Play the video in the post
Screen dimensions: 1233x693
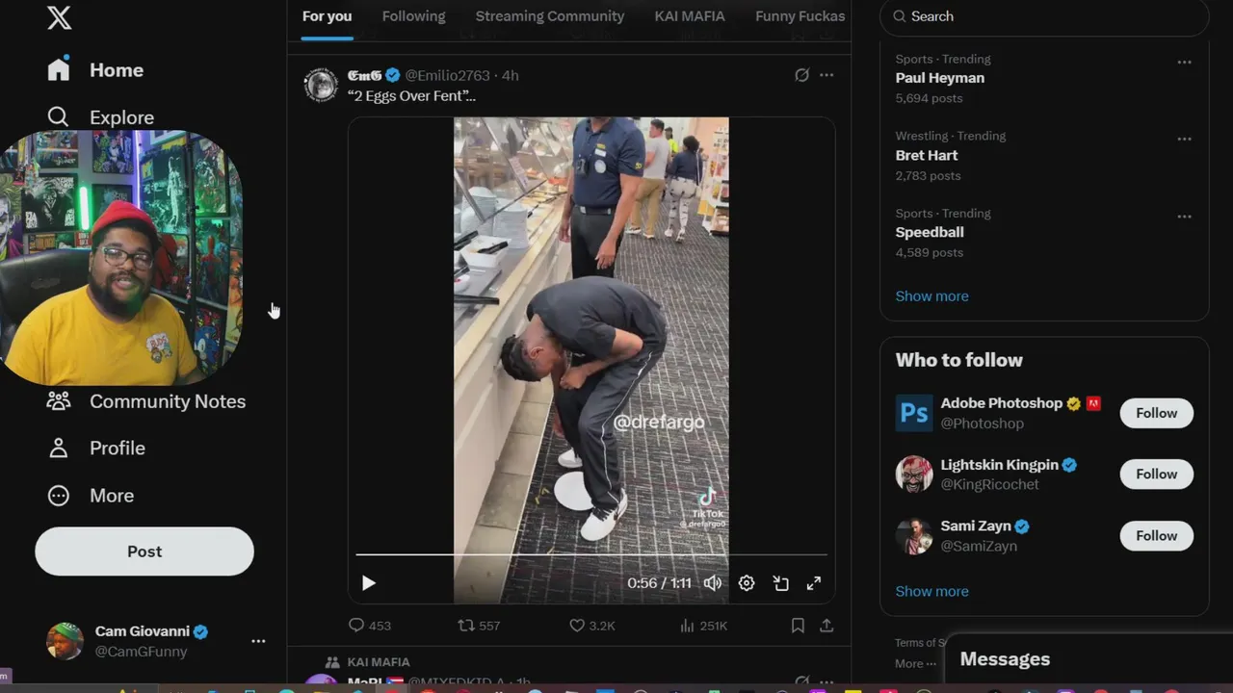coord(368,583)
